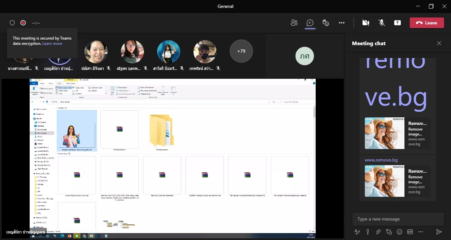Send the chat message
The image size is (451, 240).
pyautogui.click(x=439, y=232)
